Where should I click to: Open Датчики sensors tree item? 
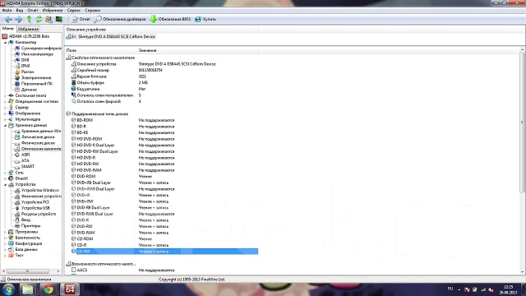tap(29, 90)
